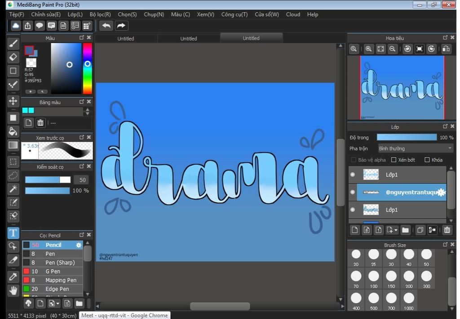Click Zoom In in Navigator panel
Viewport: 460px width, 319px height.
[x=368, y=49]
